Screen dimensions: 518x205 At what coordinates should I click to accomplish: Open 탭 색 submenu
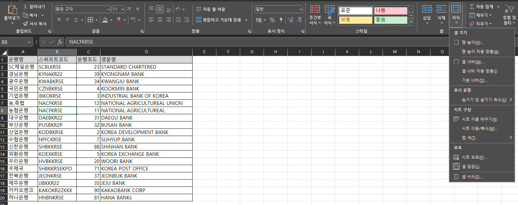coord(482,138)
